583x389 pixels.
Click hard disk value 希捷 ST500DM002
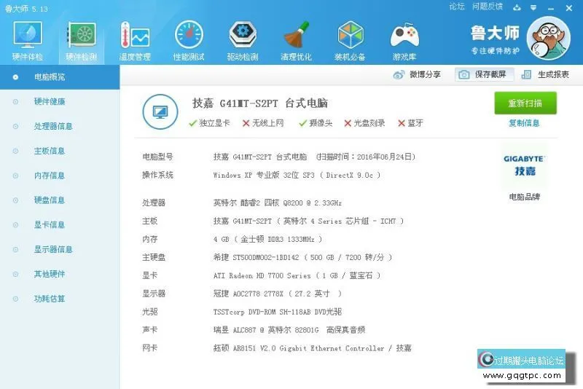pyautogui.click(x=302, y=257)
